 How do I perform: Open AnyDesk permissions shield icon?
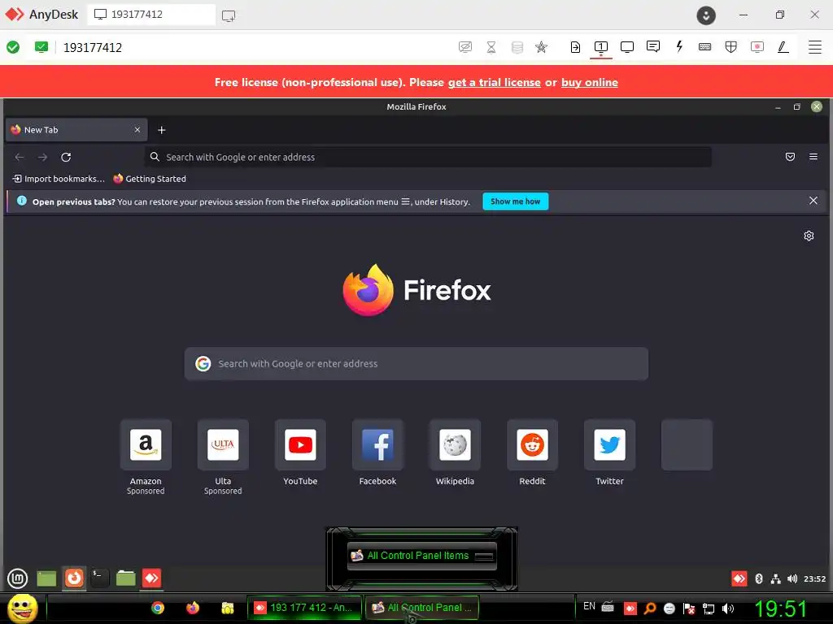[x=731, y=47]
